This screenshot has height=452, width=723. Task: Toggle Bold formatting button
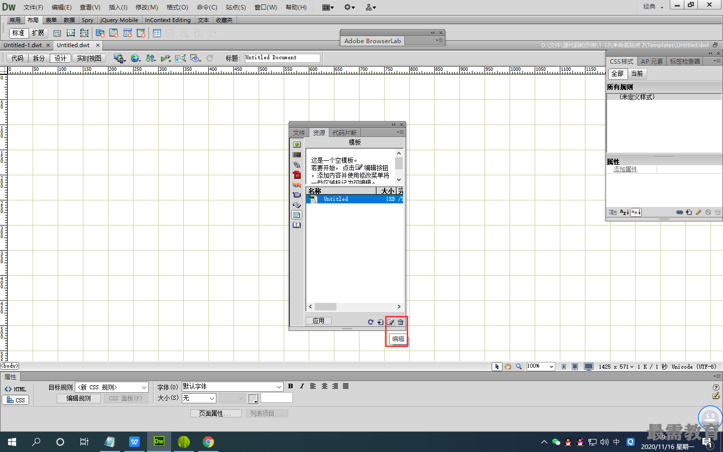pos(291,386)
